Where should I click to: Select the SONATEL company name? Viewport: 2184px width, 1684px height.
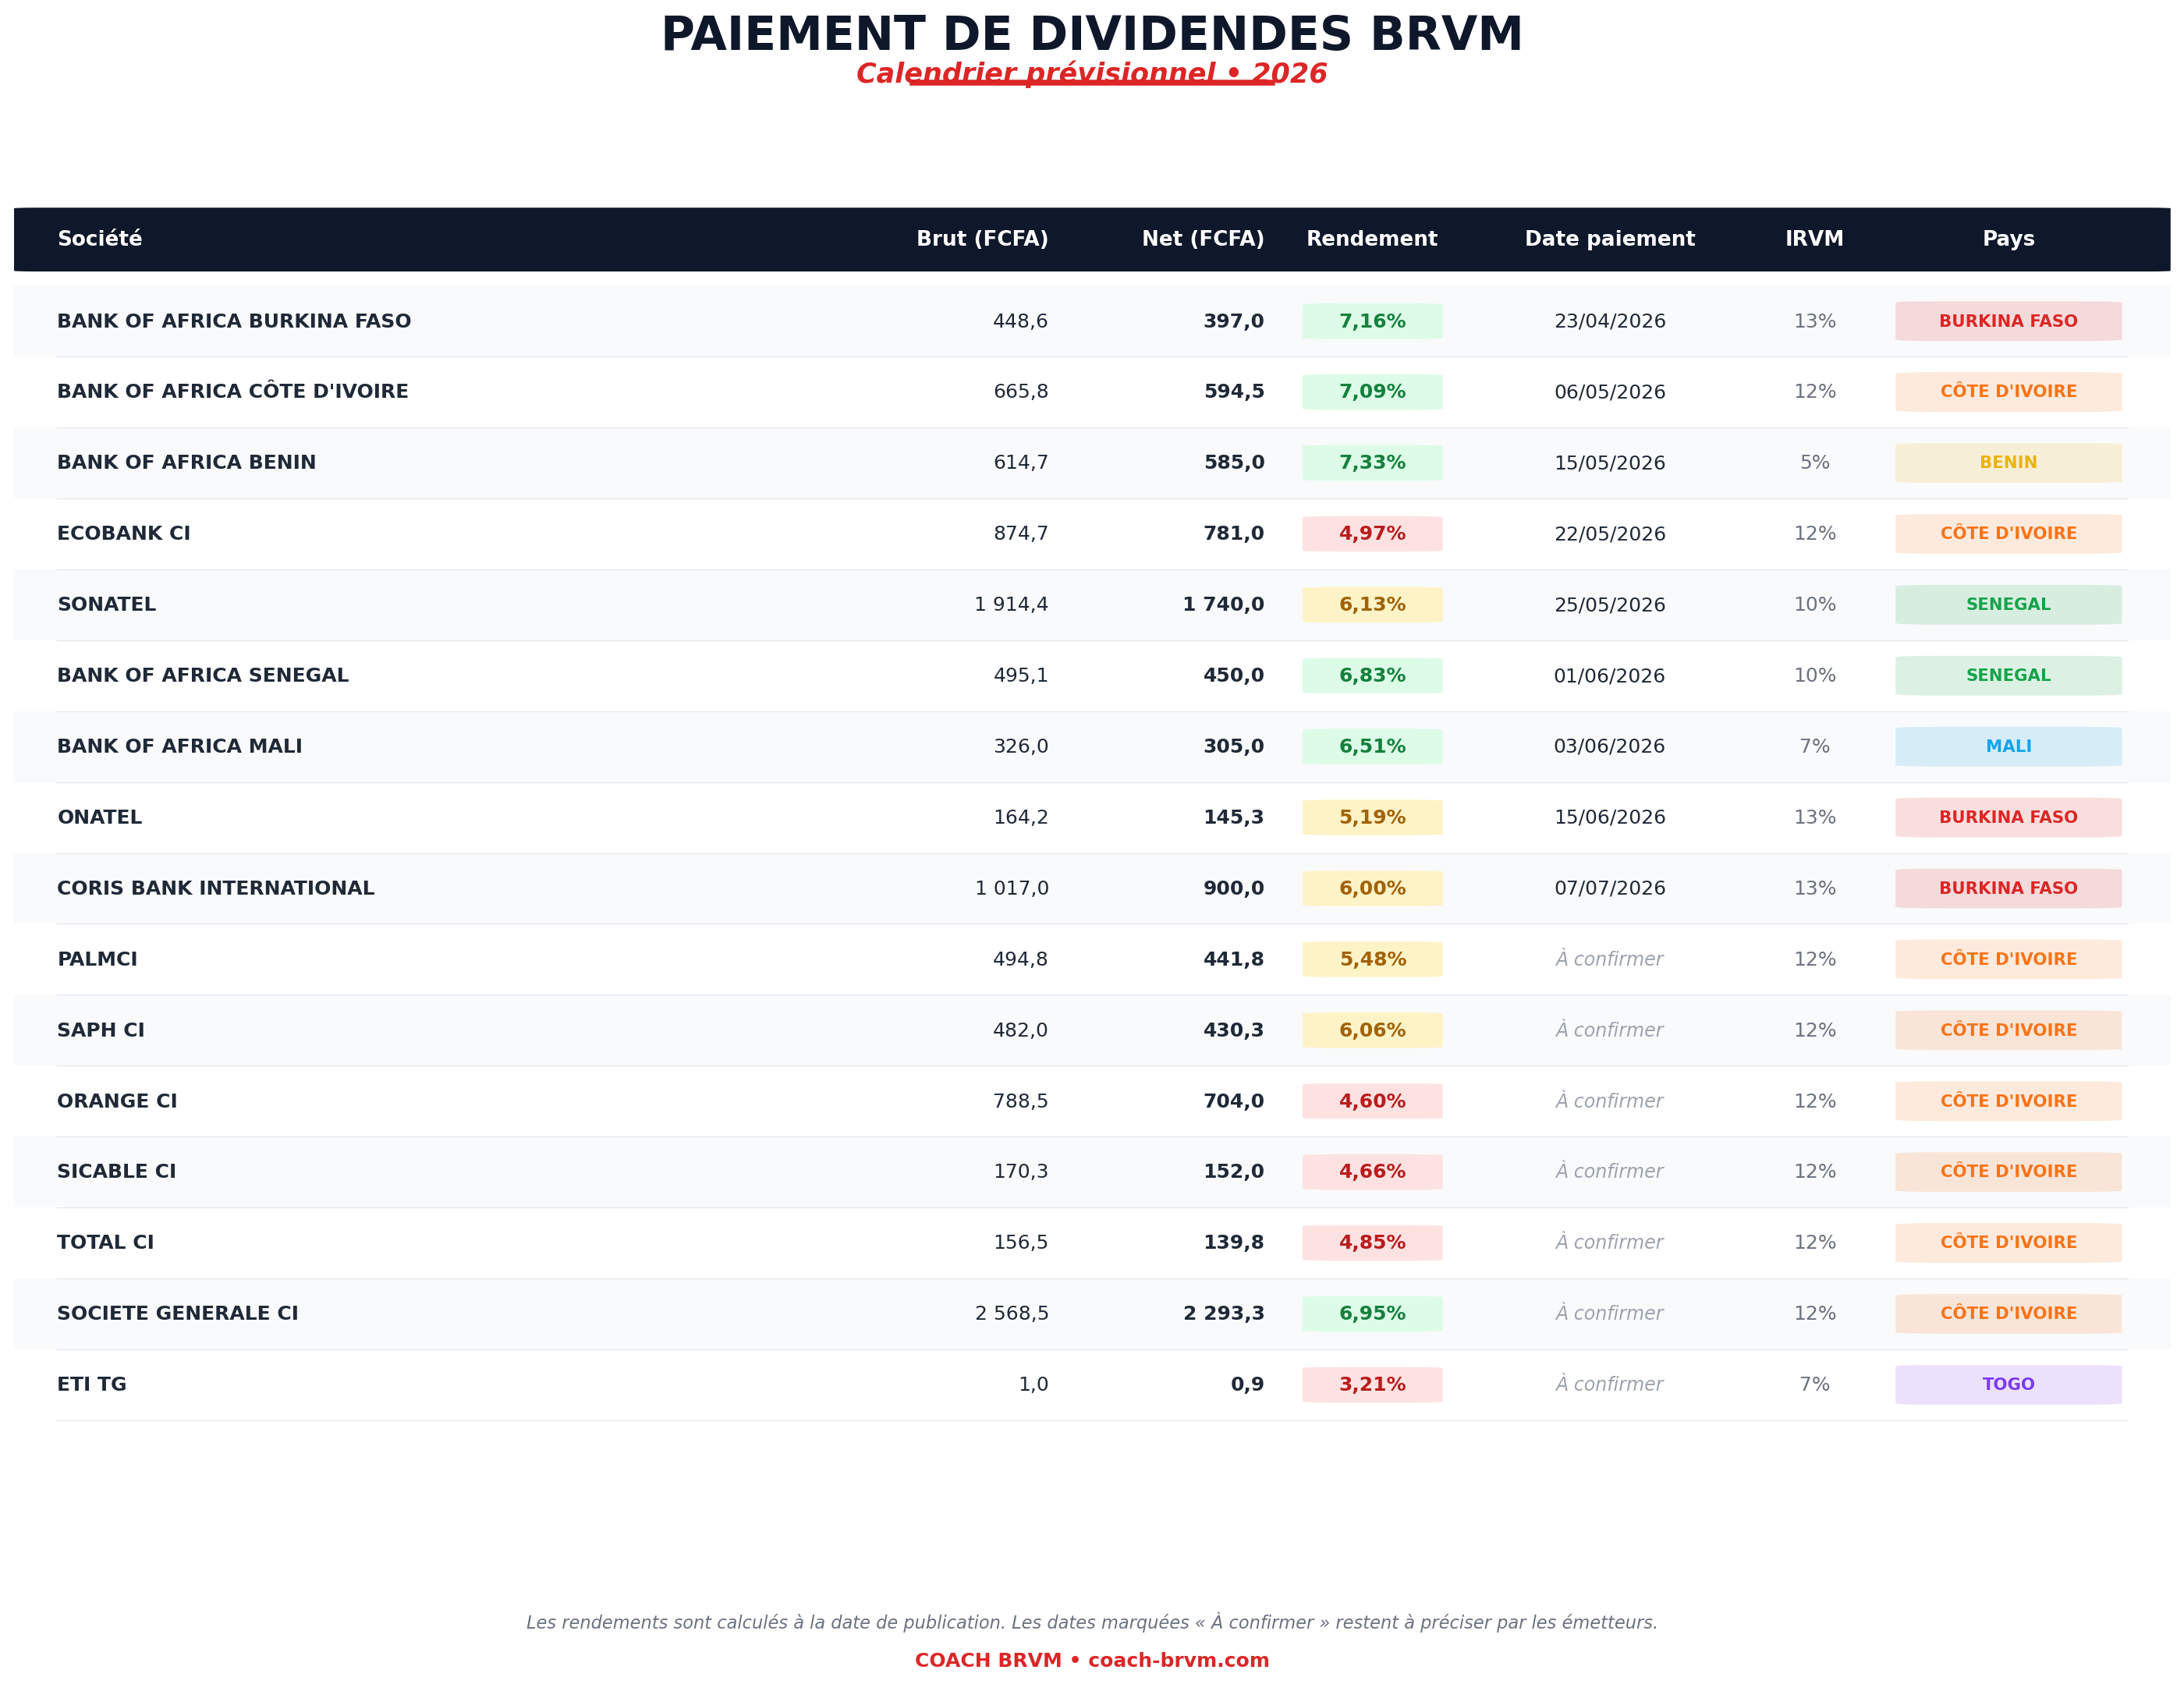point(106,604)
